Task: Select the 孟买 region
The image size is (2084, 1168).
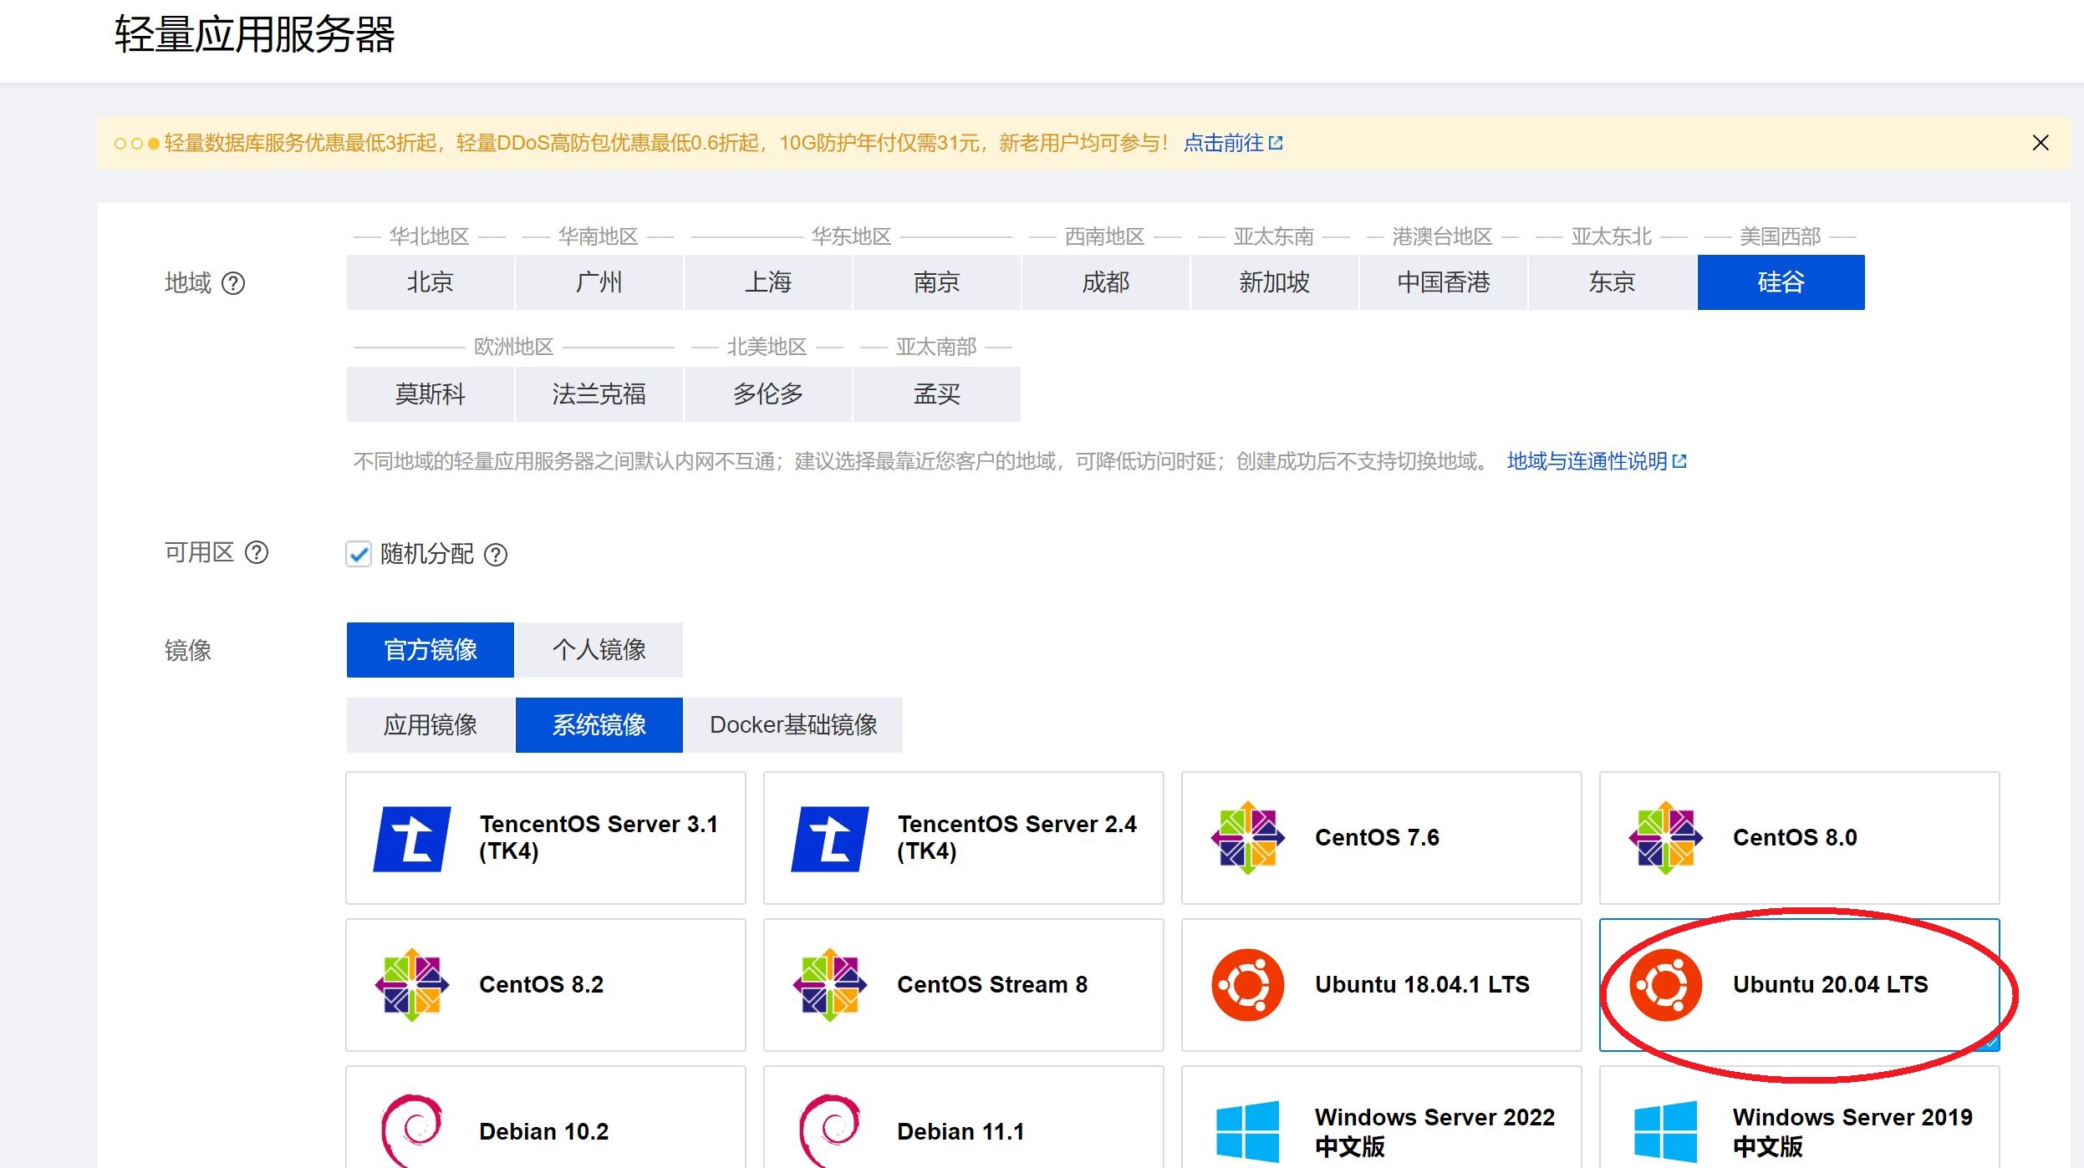Action: tap(936, 394)
